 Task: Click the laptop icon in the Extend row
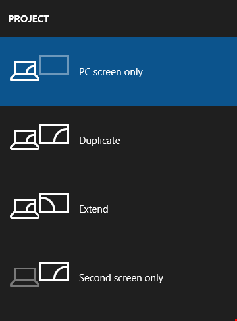click(24, 209)
